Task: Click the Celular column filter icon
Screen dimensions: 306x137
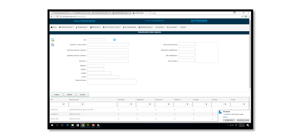Action: (x=225, y=104)
